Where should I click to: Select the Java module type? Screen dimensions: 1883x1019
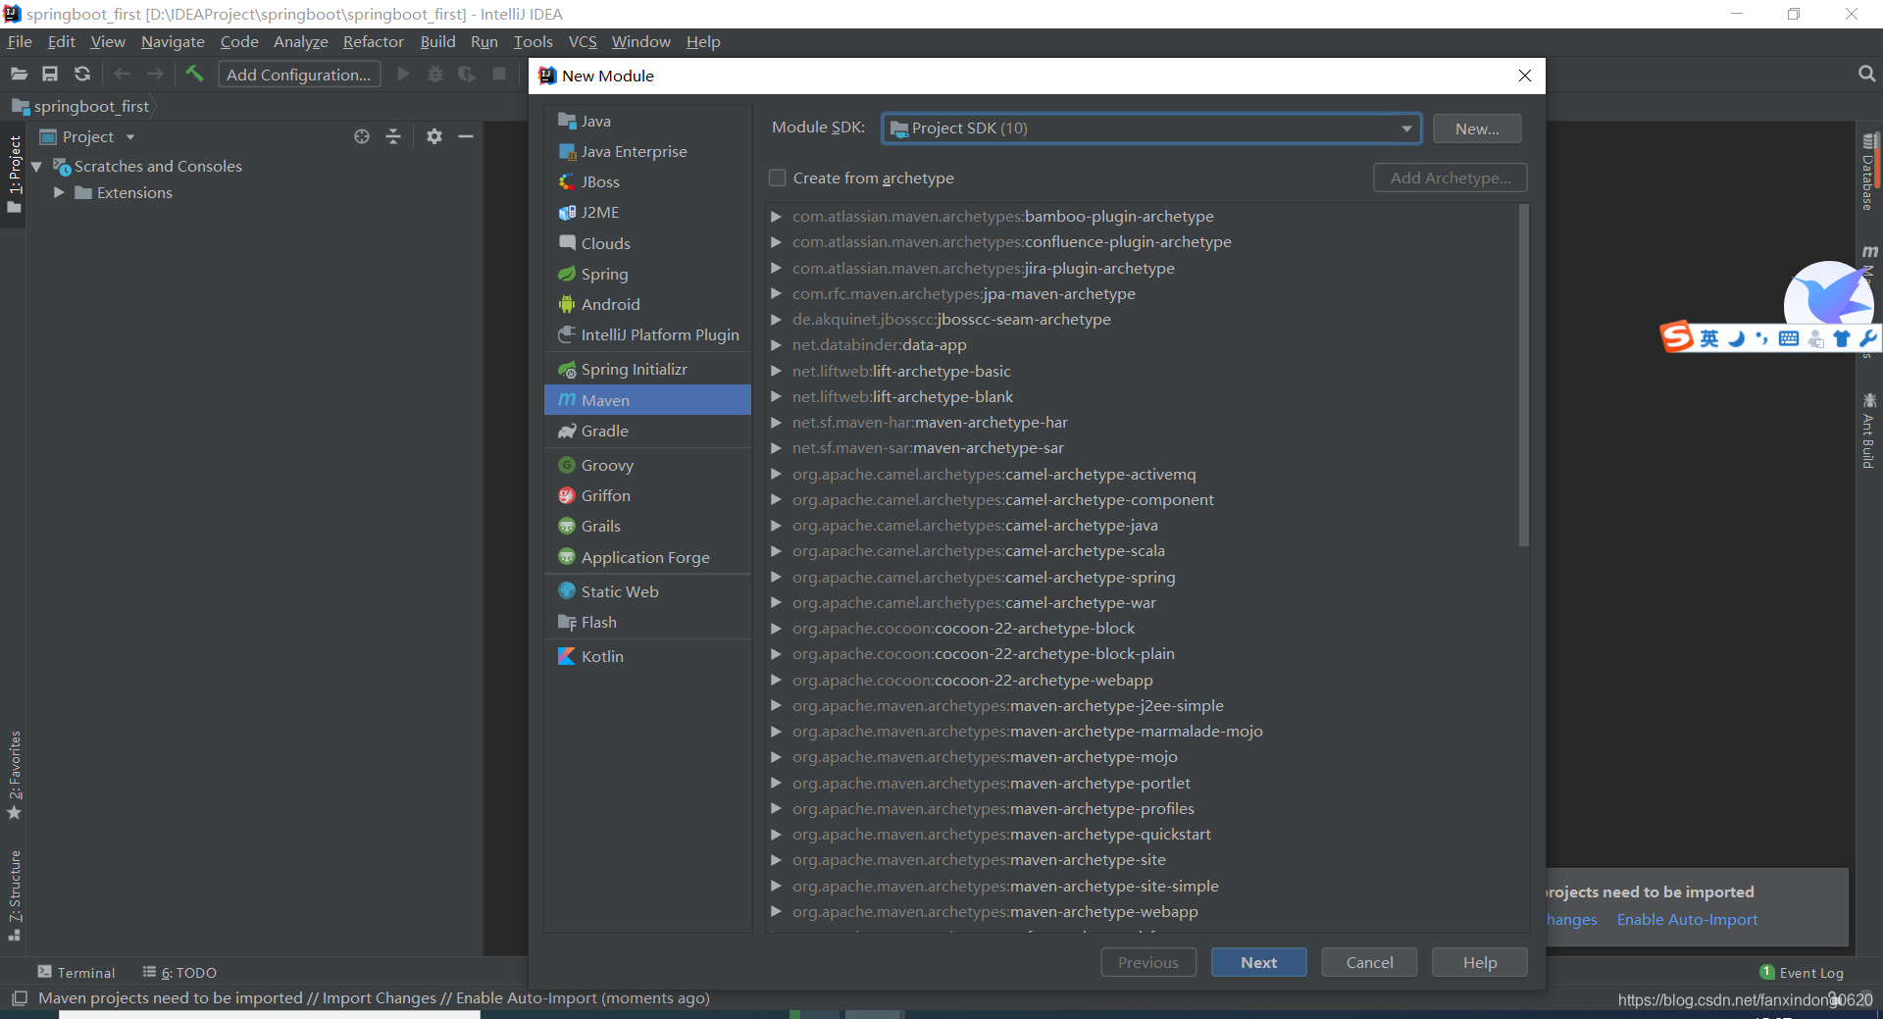(x=647, y=121)
